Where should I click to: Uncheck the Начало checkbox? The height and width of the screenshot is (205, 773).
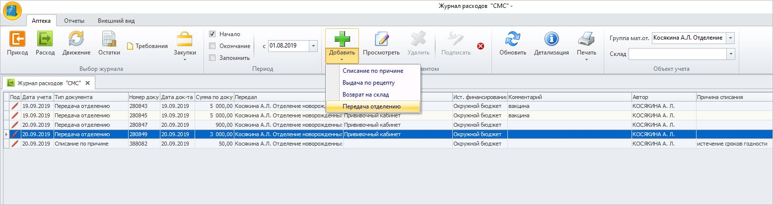(x=212, y=34)
